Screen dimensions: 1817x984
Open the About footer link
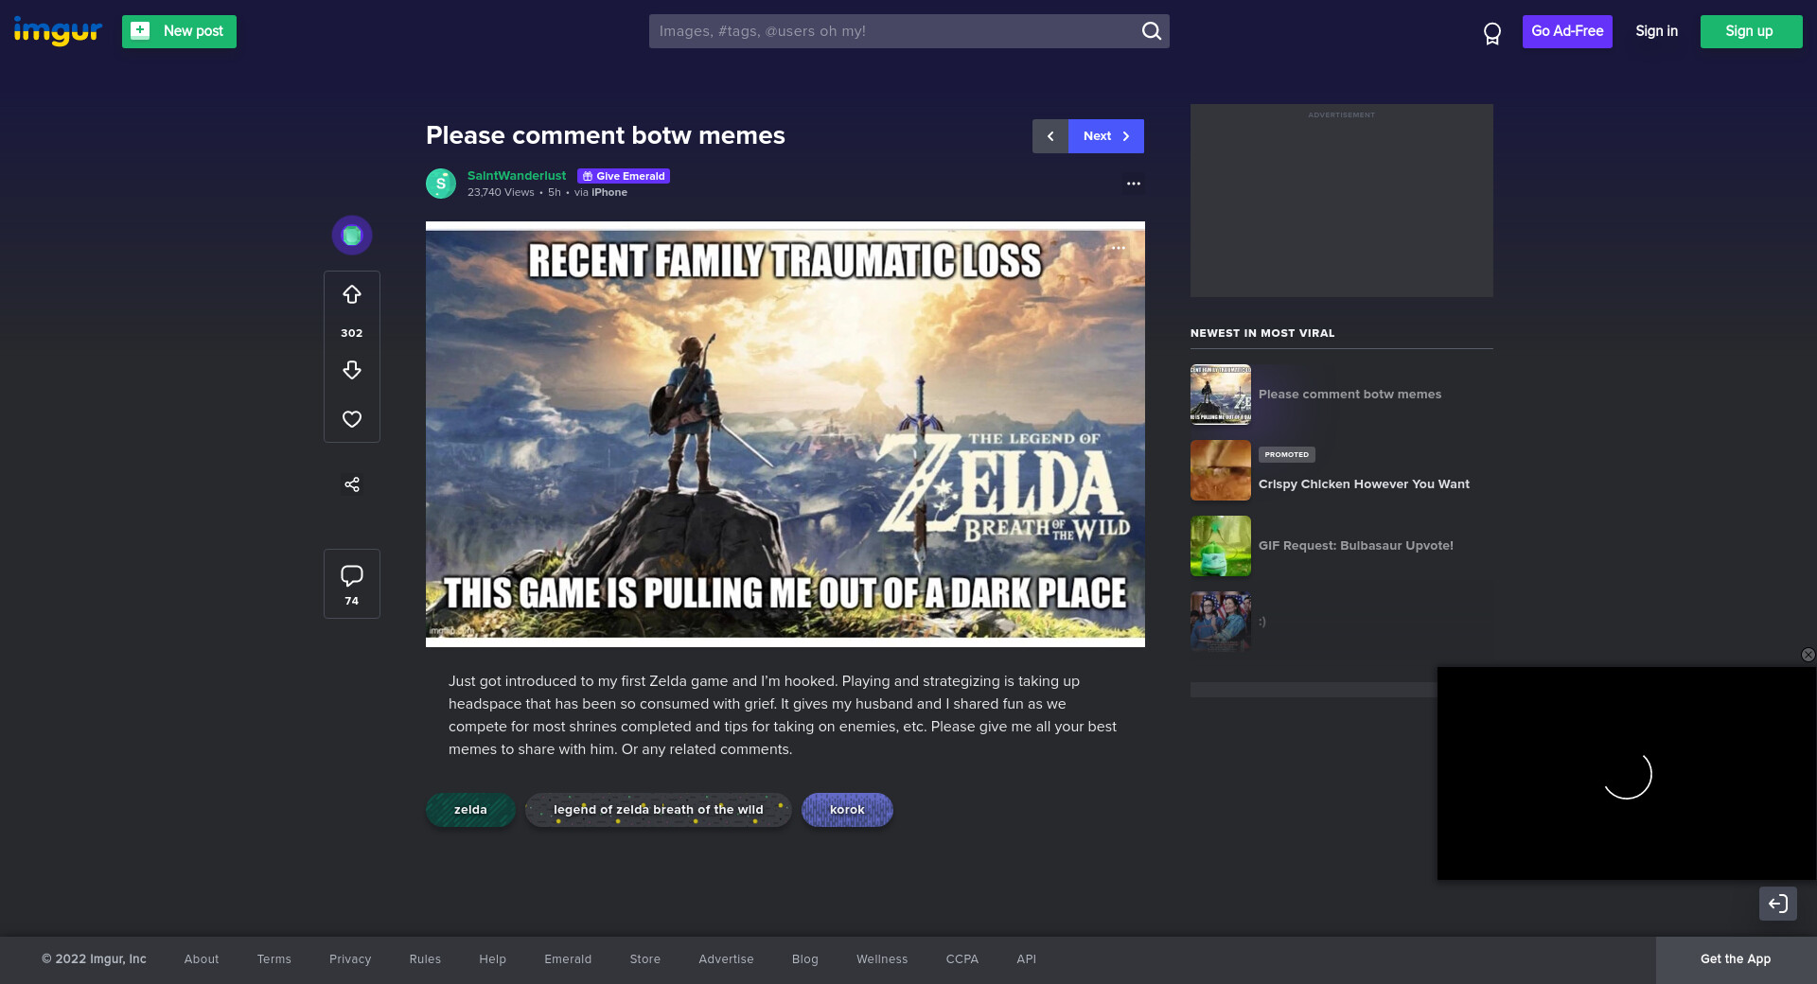[x=202, y=959]
